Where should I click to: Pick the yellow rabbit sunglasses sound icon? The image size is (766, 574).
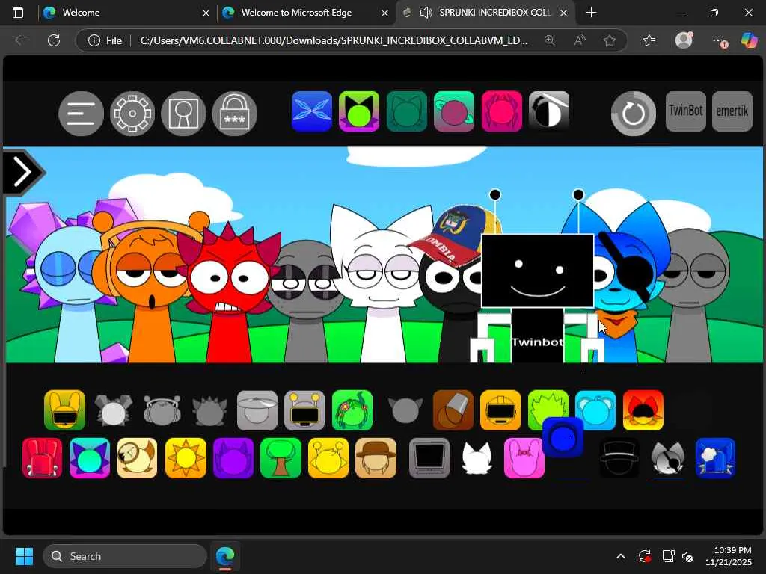point(64,410)
